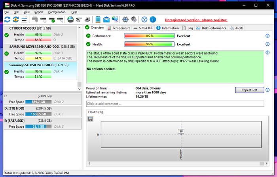This screenshot has height=177, width=277.
Task: Select the CT1000T705SSD3 disk entry
Action: click(x=40, y=34)
